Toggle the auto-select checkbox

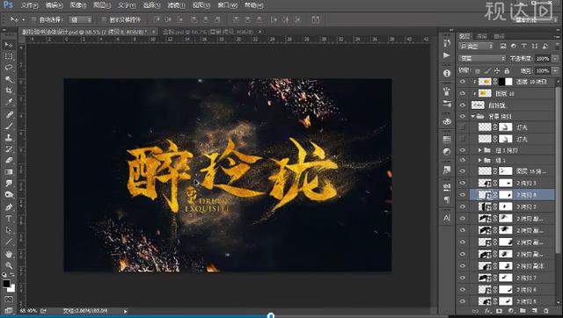coord(33,19)
